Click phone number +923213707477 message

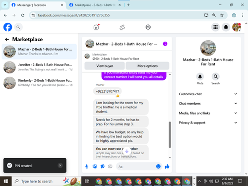tap(108, 91)
